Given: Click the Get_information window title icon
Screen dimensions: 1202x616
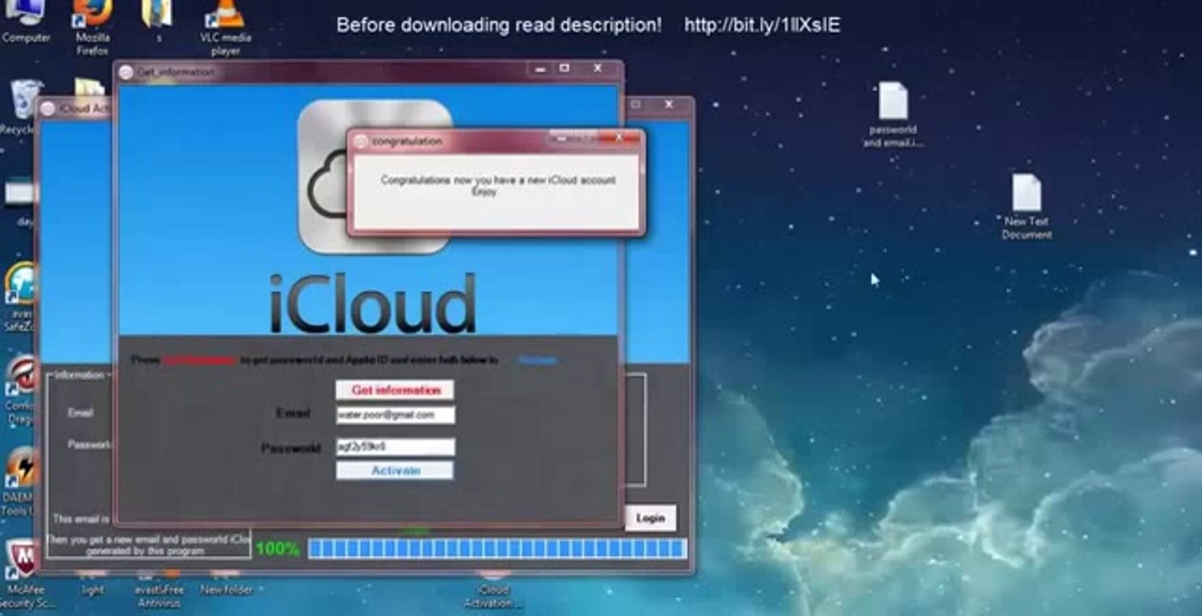Looking at the screenshot, I should 126,72.
